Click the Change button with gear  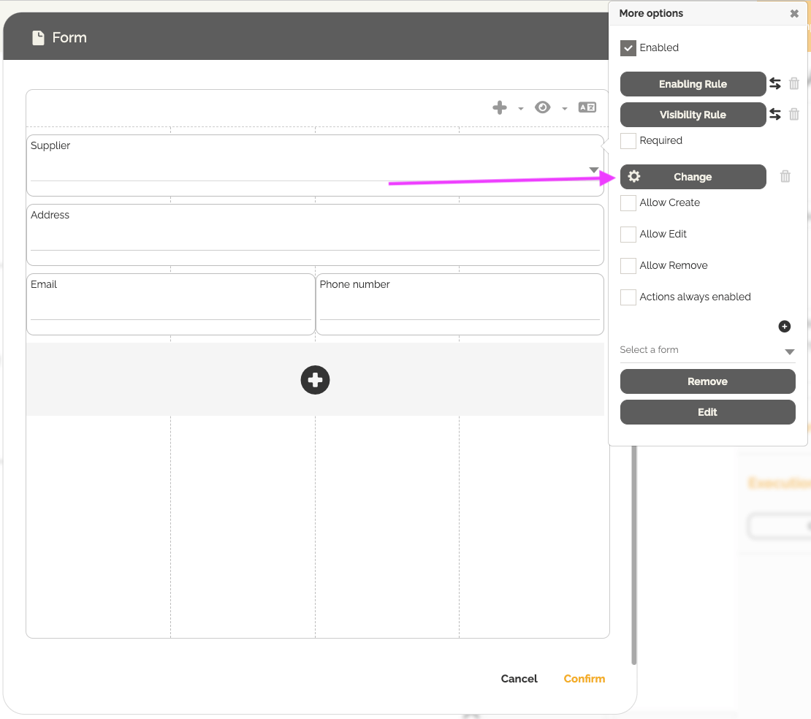click(693, 177)
